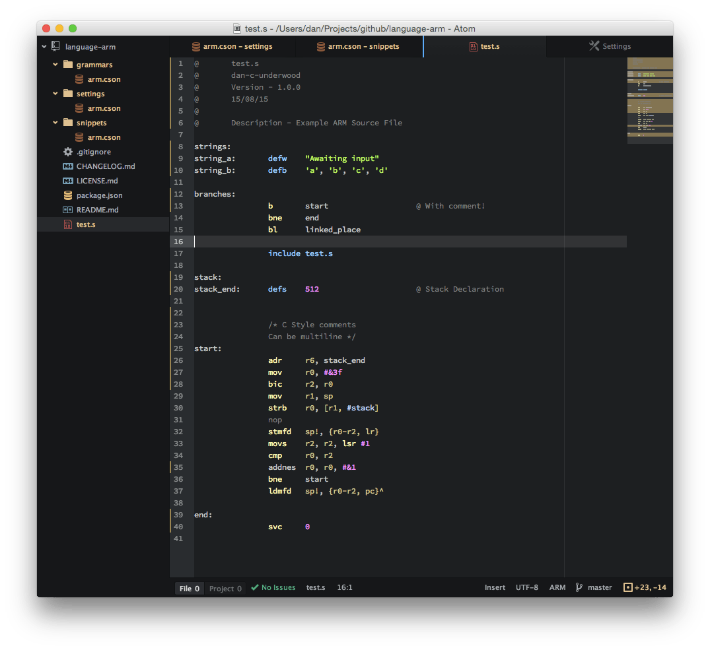Switch to the arm.cson – snippets tab
Image resolution: width=710 pixels, height=650 pixels.
coord(359,46)
